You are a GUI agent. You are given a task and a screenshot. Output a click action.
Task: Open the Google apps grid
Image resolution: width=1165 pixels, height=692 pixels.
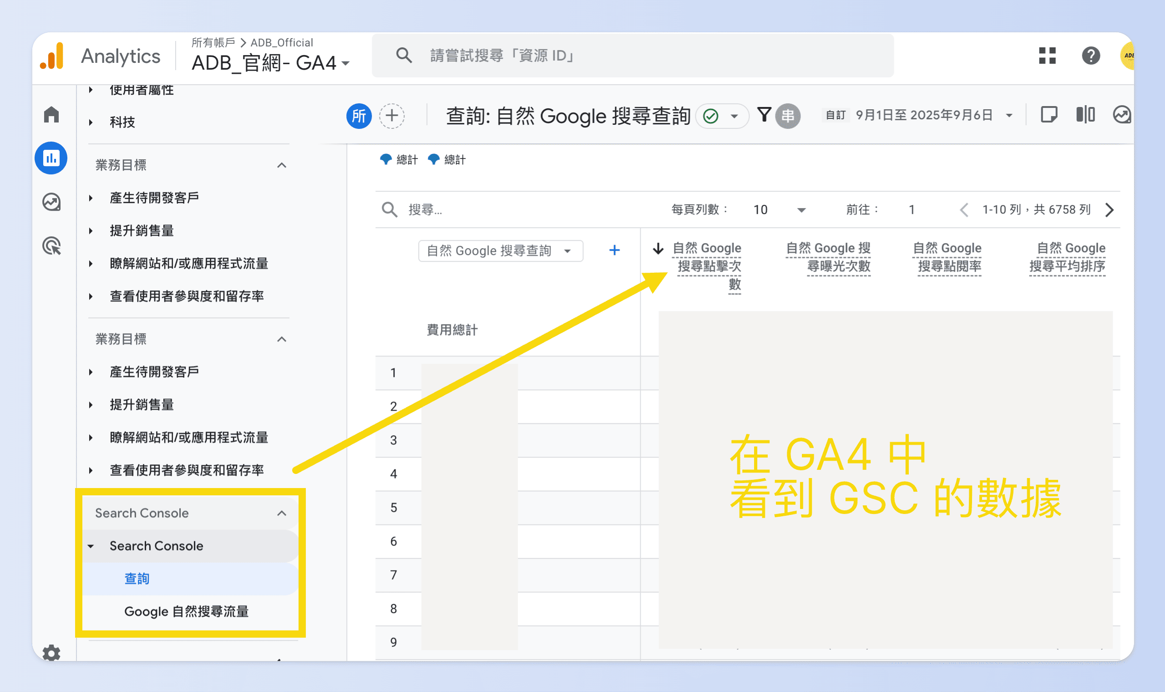(x=1048, y=56)
